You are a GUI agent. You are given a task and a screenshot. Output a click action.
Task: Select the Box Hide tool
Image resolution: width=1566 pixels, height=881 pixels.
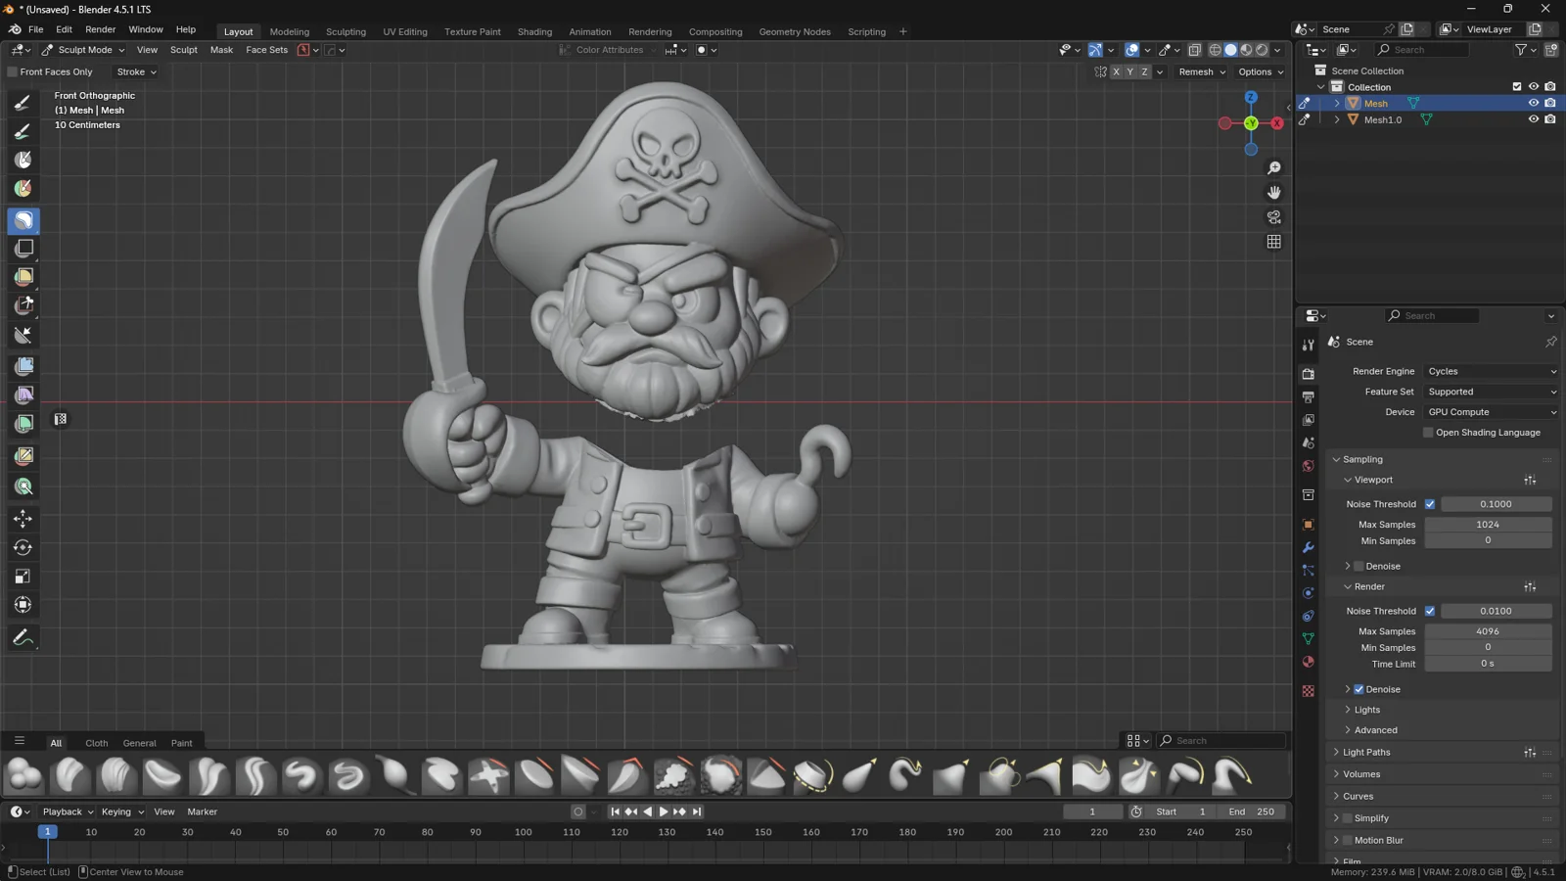[x=23, y=249]
